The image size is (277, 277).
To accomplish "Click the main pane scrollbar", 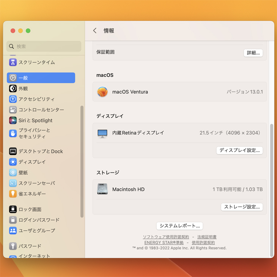I will pos(272,190).
